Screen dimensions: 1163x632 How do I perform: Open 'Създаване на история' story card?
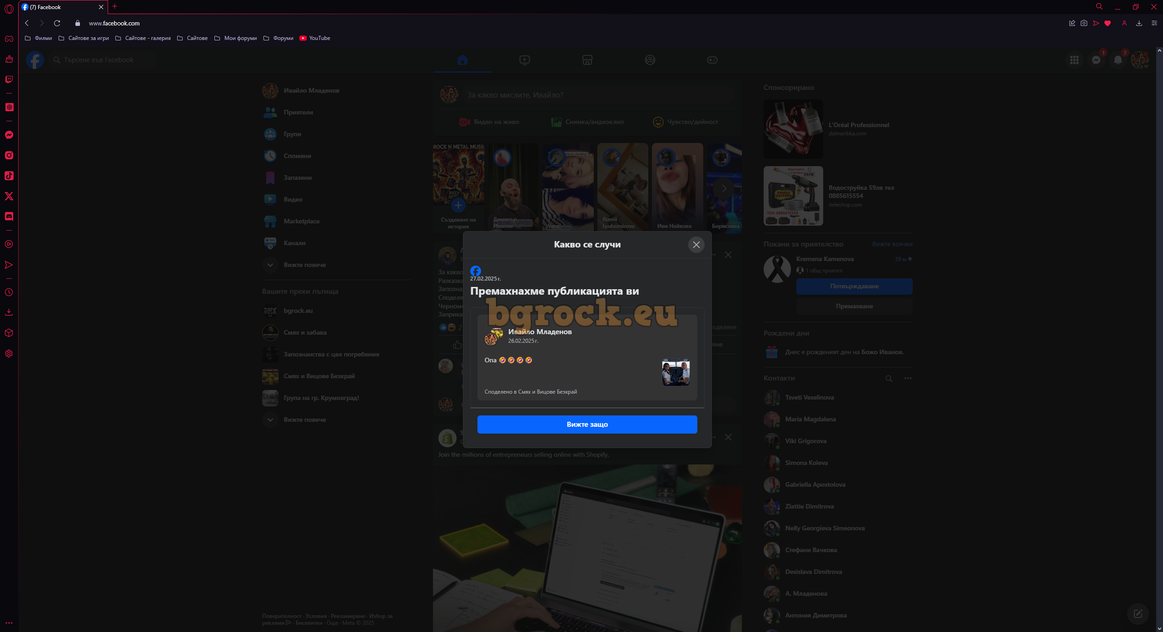(x=458, y=188)
